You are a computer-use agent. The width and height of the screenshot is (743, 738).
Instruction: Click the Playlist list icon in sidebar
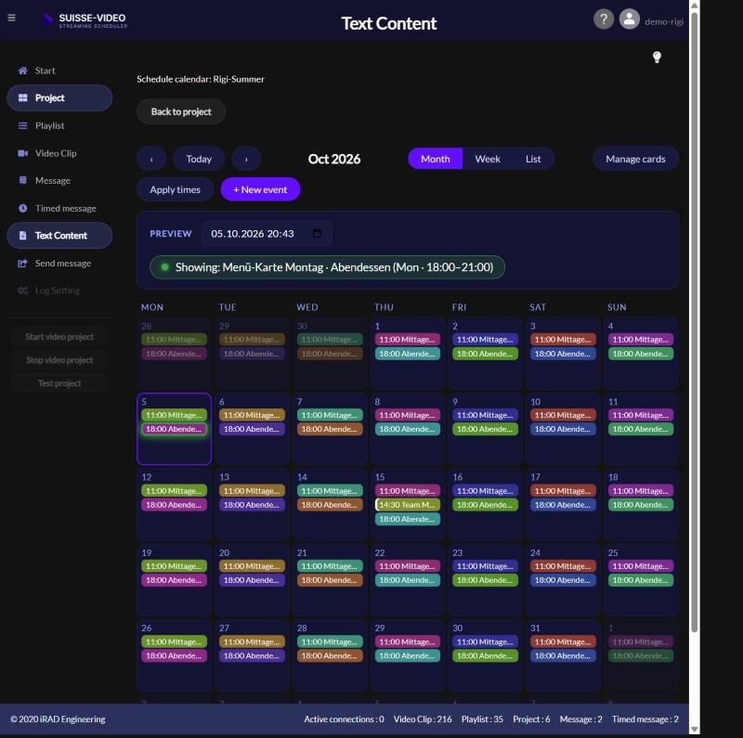pos(22,125)
